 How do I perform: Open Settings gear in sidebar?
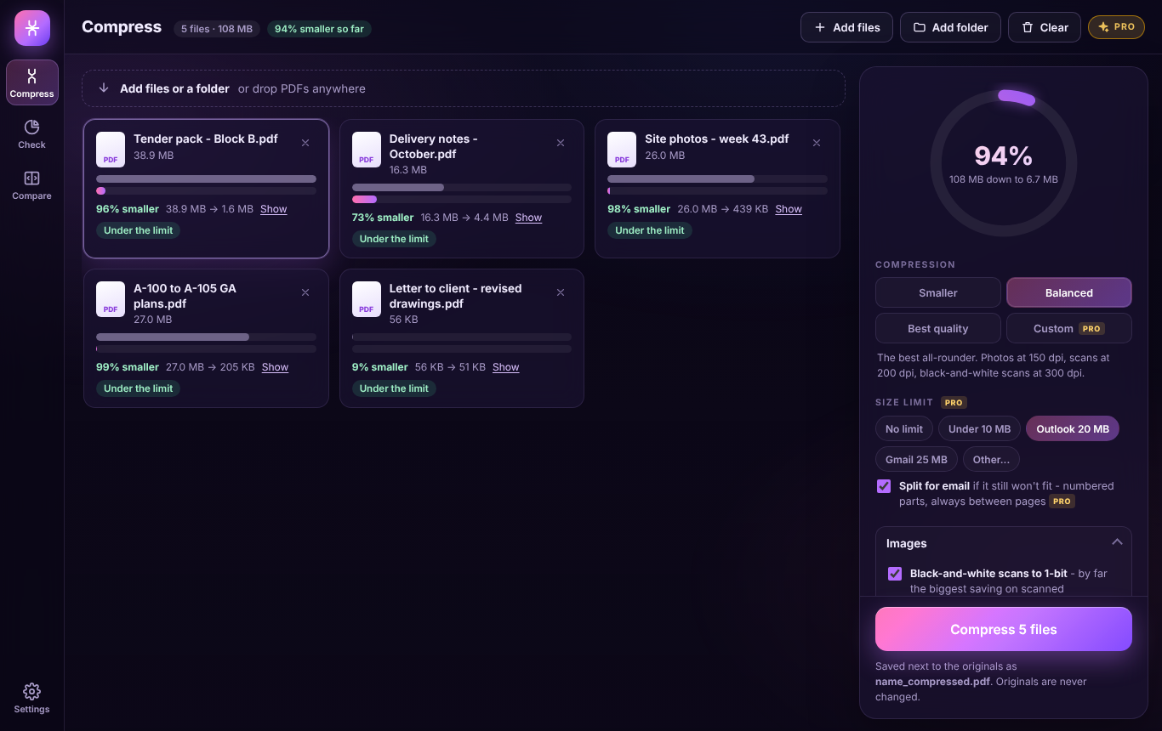click(x=31, y=698)
